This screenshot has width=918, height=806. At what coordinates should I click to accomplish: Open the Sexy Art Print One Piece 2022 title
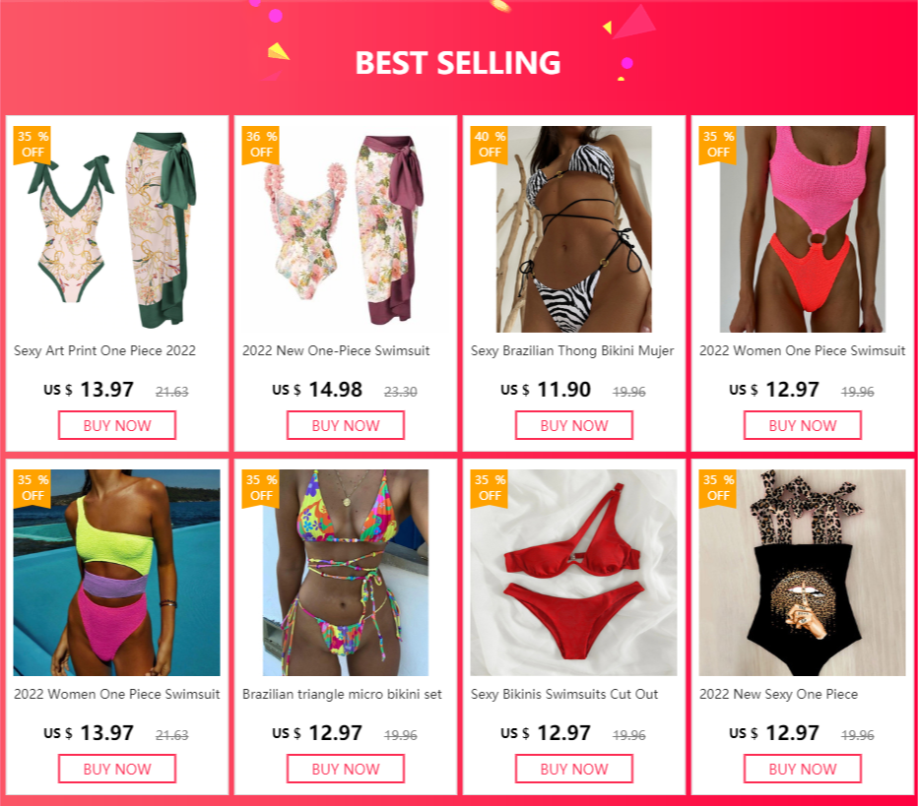pos(104,351)
